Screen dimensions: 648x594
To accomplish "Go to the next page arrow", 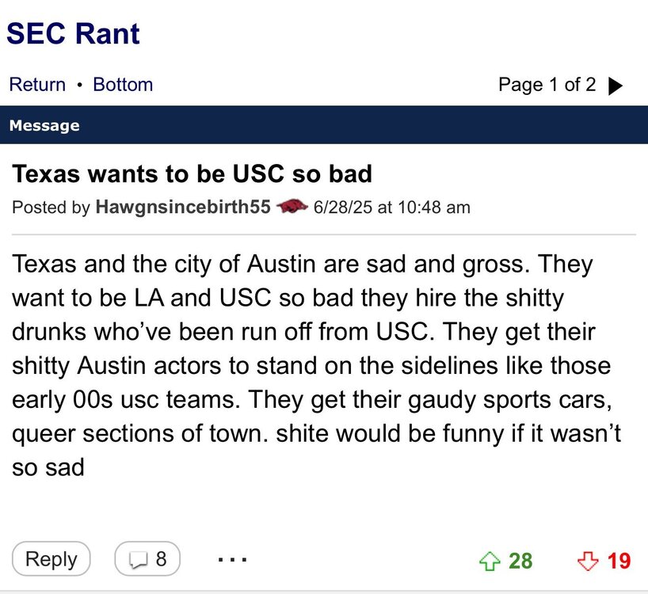I will point(615,86).
